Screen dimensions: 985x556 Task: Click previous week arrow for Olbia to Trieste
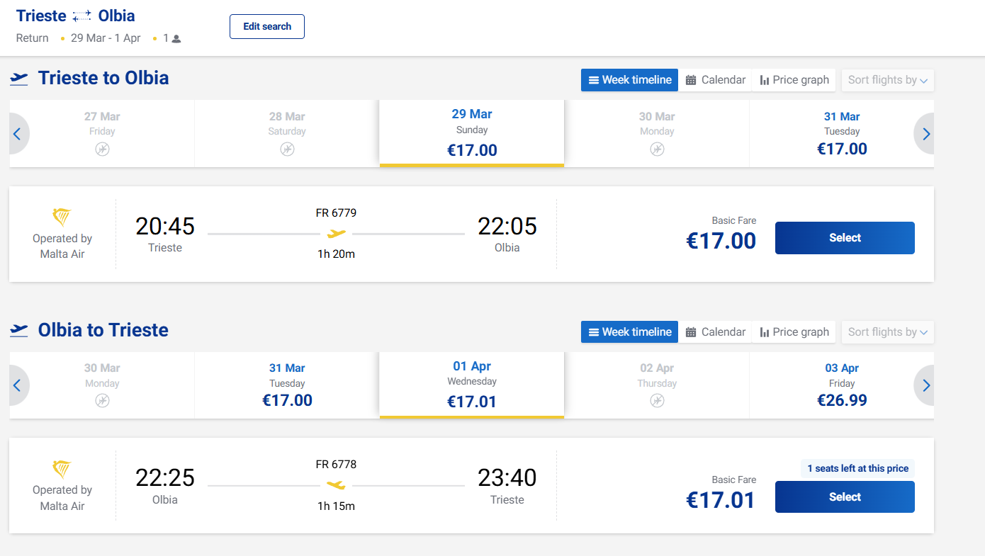pos(18,385)
